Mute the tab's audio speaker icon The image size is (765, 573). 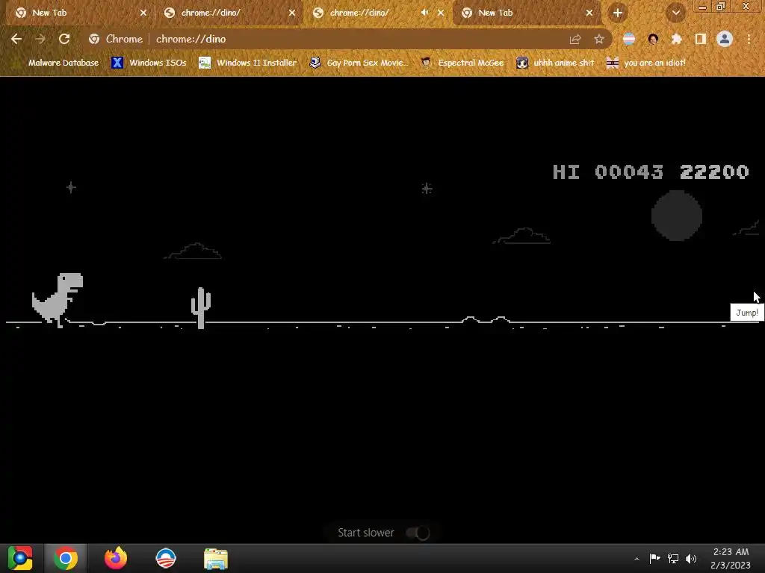(424, 13)
